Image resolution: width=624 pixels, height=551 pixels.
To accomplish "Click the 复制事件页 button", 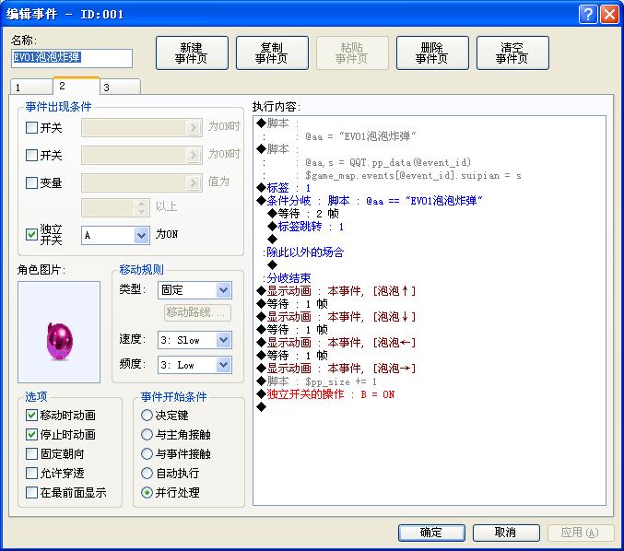I will (272, 53).
